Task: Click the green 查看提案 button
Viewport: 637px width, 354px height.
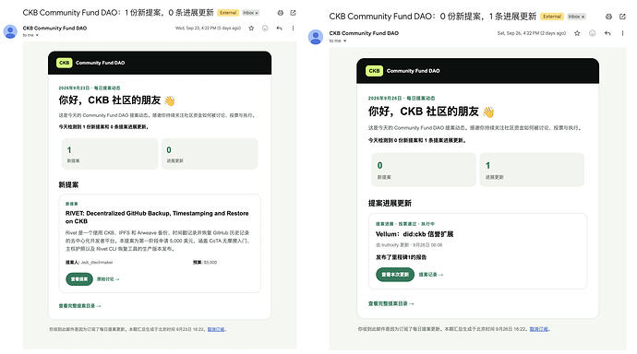Action: pyautogui.click(x=79, y=279)
